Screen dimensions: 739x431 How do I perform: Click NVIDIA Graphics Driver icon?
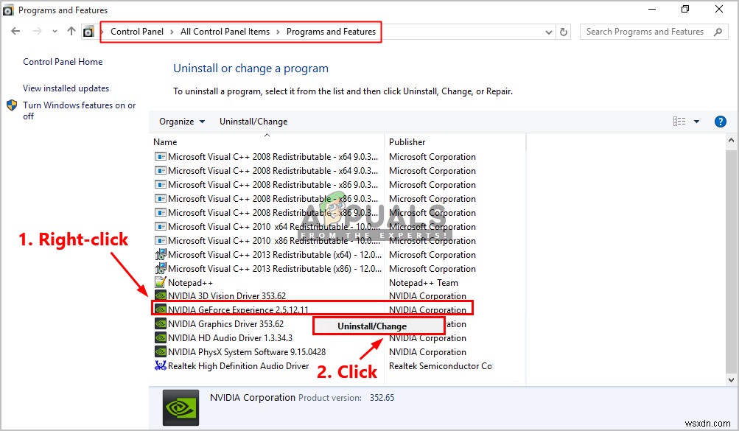coord(160,323)
